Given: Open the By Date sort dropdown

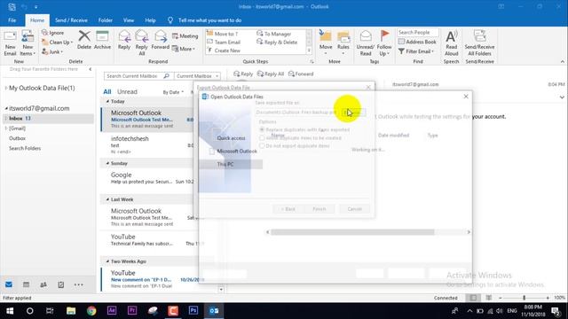Looking at the screenshot, I should click(x=173, y=92).
